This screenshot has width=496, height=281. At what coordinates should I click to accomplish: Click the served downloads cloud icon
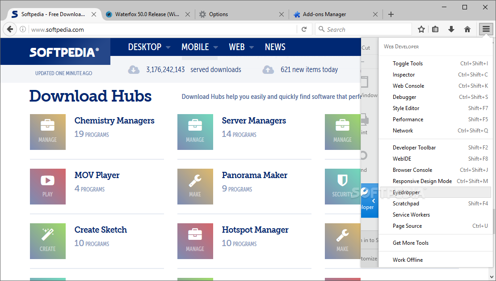[134, 70]
